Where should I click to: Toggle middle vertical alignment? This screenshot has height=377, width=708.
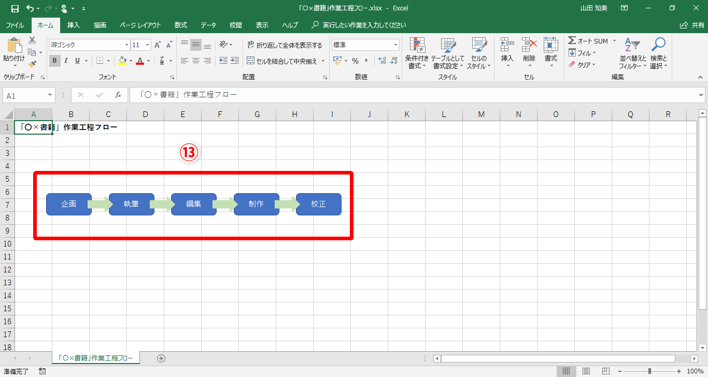[x=196, y=45]
